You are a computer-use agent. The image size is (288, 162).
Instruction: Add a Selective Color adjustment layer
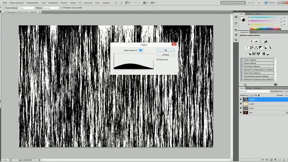(x=268, y=54)
